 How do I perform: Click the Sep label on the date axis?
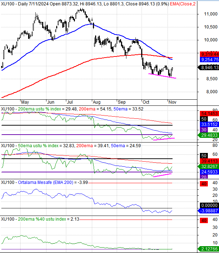[122, 102]
